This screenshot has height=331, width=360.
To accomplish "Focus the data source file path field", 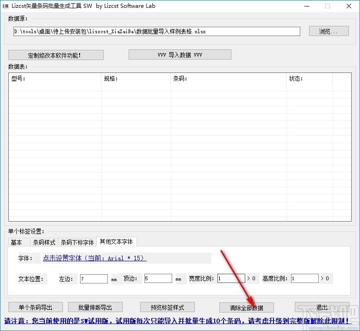I will 156,31.
